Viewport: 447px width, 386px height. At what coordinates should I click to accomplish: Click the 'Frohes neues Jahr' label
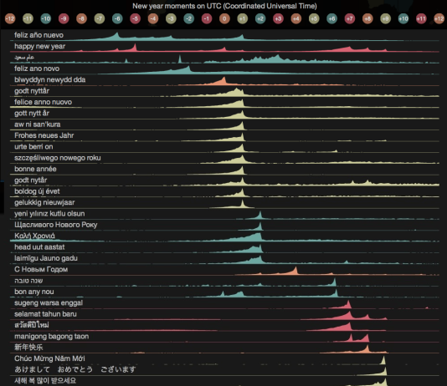click(x=44, y=135)
